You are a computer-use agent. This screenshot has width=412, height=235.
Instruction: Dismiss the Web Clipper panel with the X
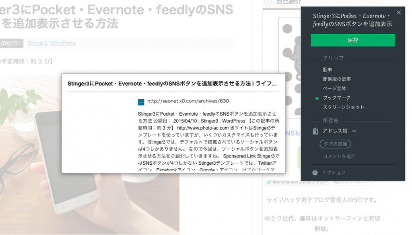tap(399, 12)
